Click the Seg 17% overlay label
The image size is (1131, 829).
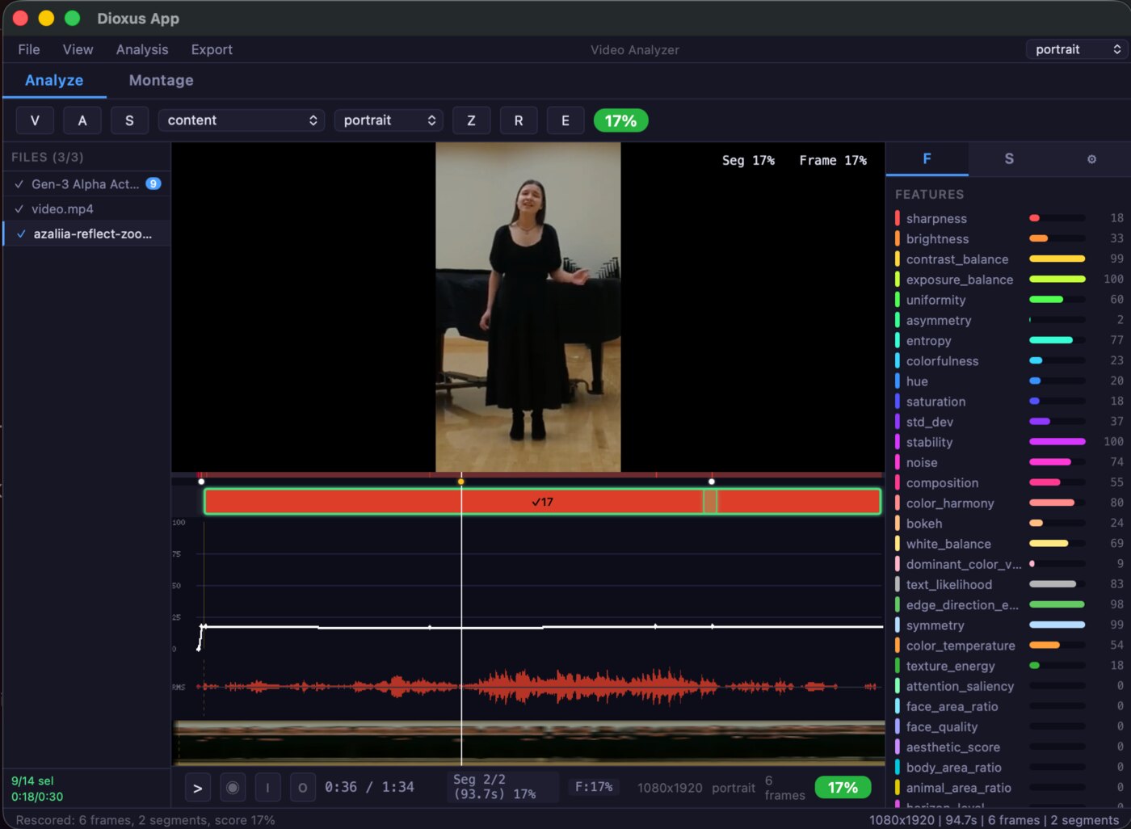(748, 160)
